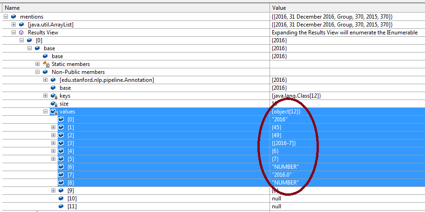This screenshot has width=425, height=212.
Task: Select the Non-Public members row label
Action: pyautogui.click(x=78, y=72)
